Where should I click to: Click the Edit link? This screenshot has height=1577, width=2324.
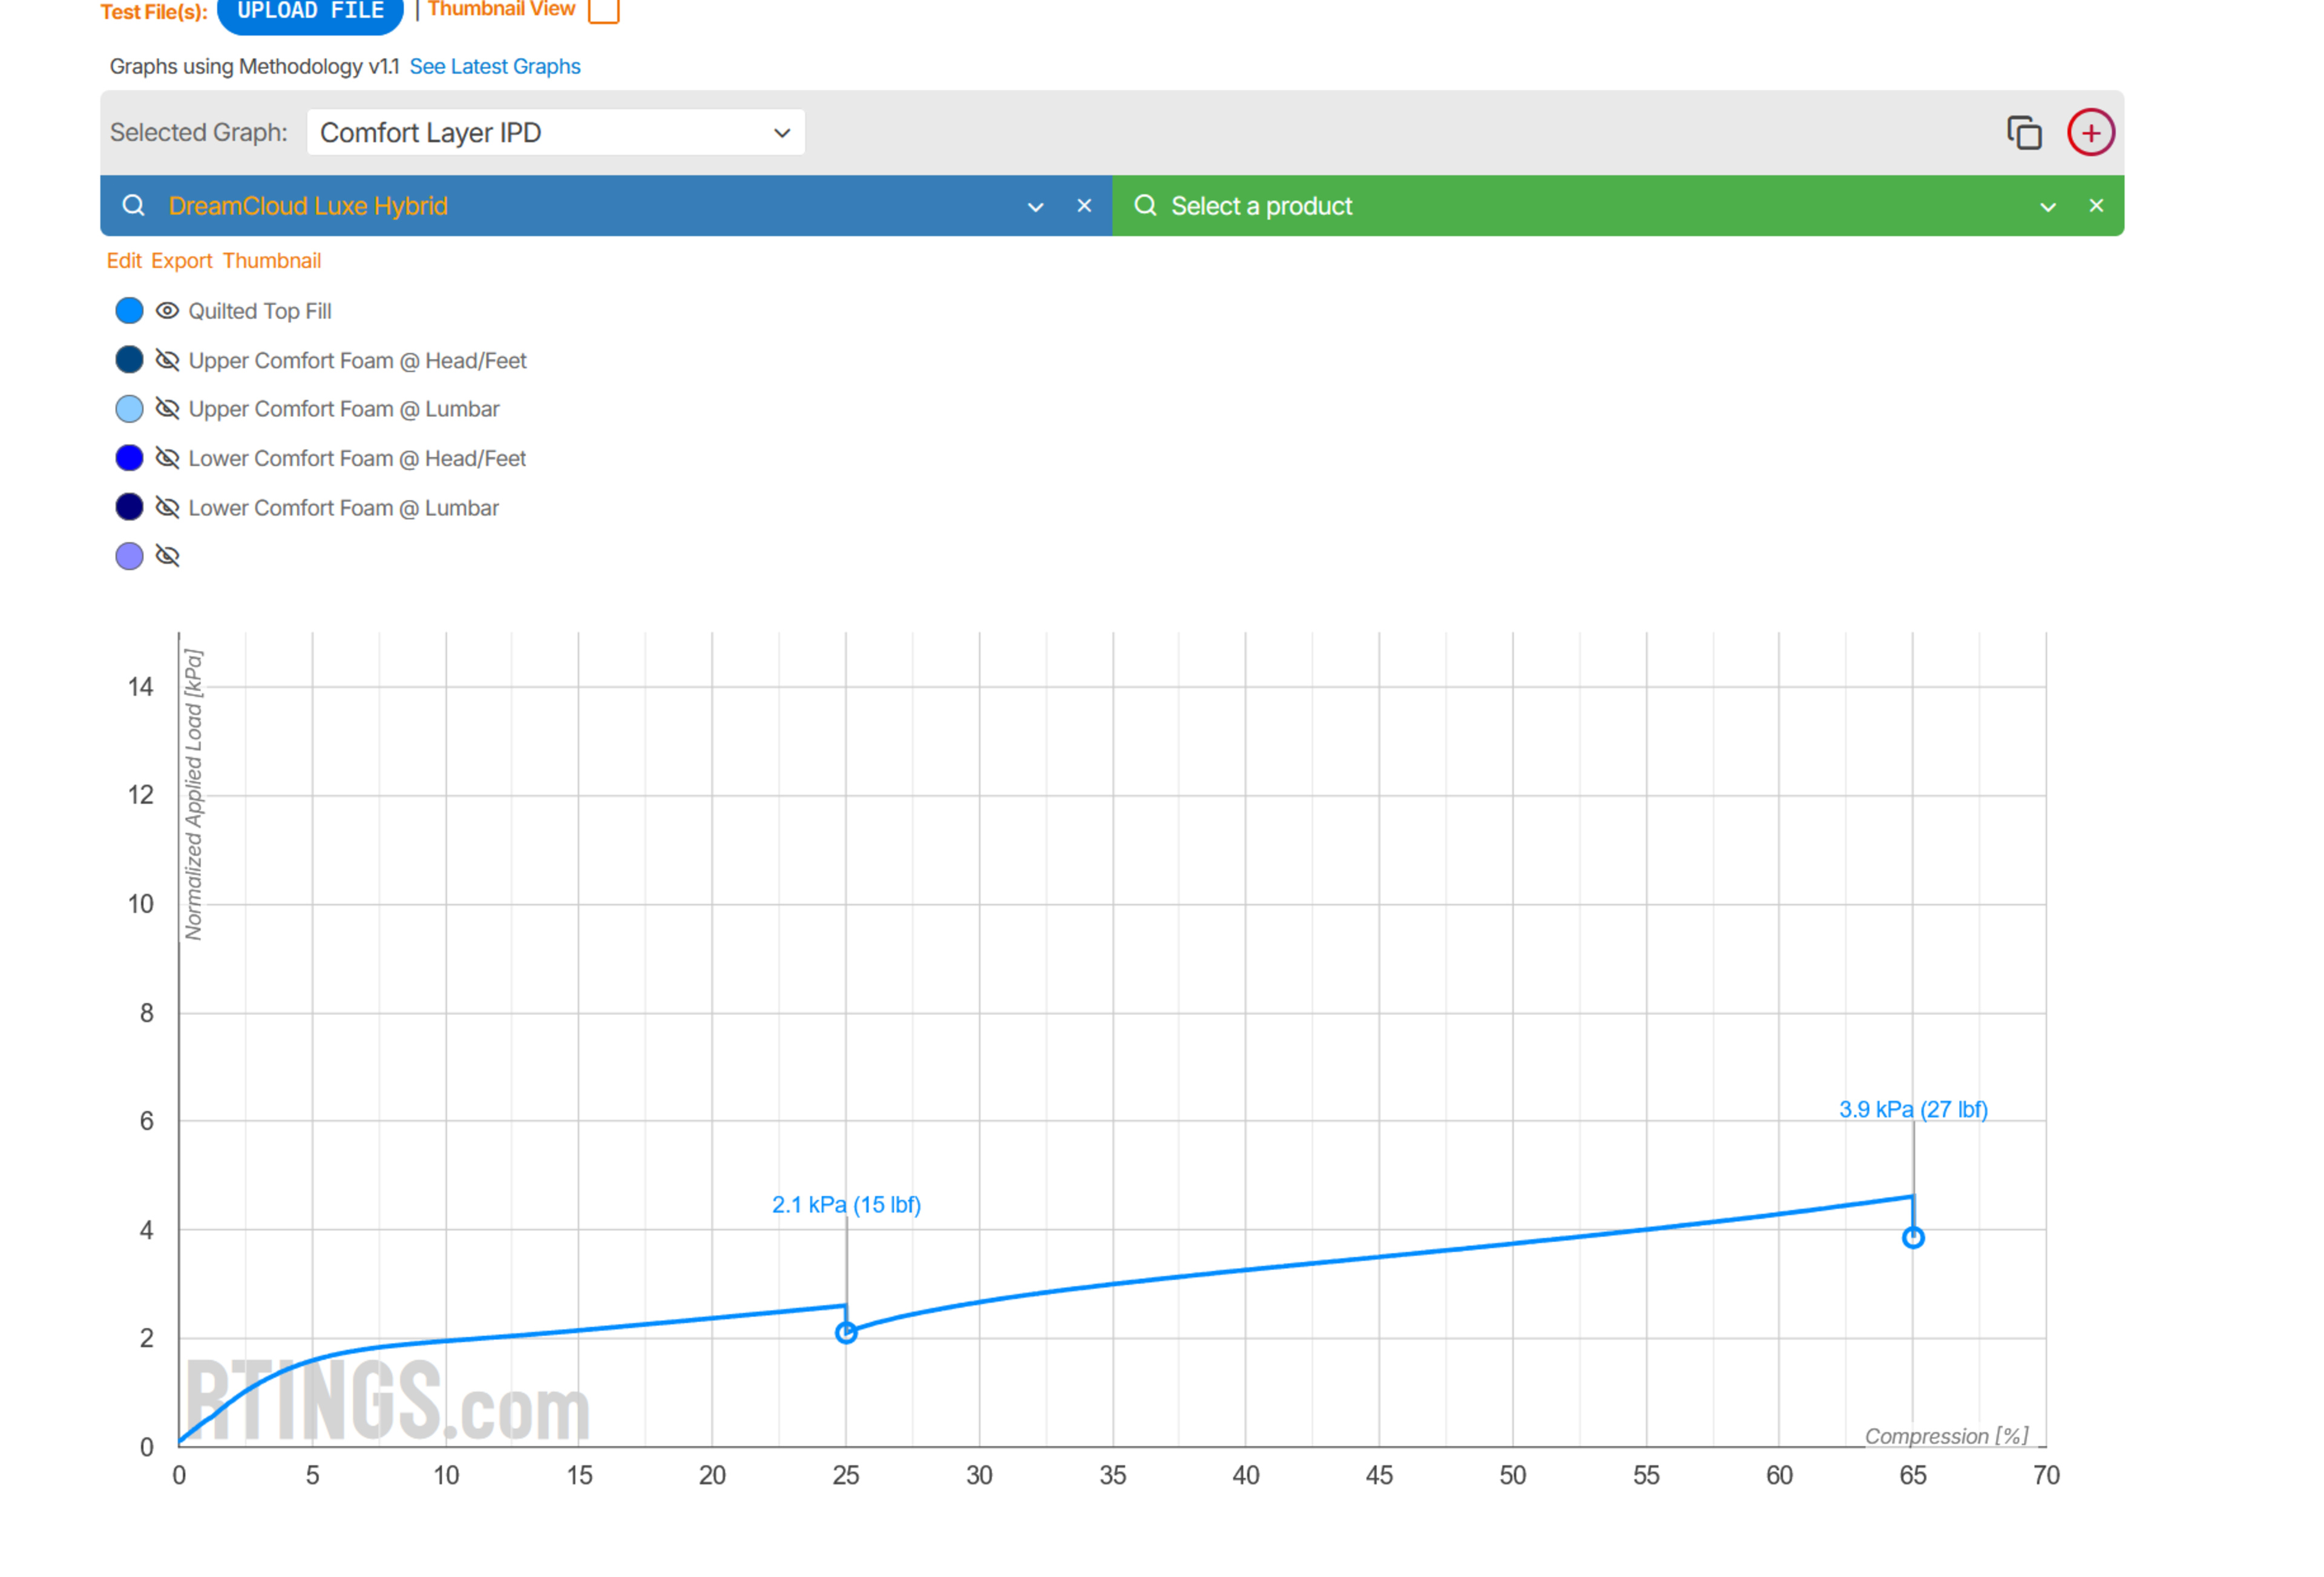(x=124, y=261)
